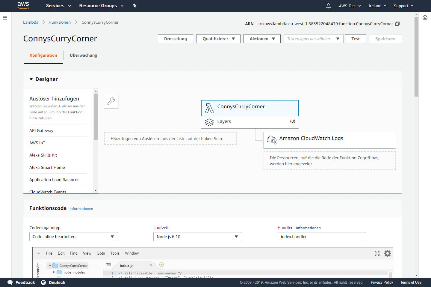Open the editor Tools menu
This screenshot has width=431, height=287.
click(115, 253)
